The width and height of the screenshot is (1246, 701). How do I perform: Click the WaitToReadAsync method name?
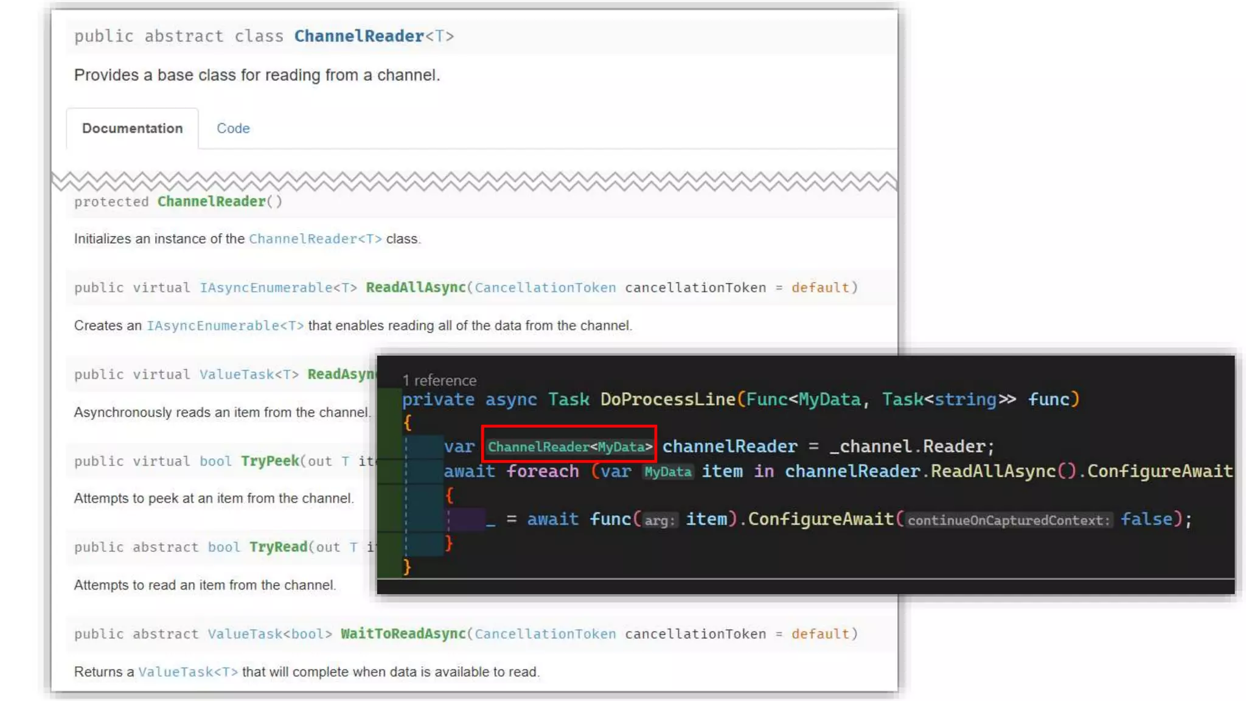(403, 634)
